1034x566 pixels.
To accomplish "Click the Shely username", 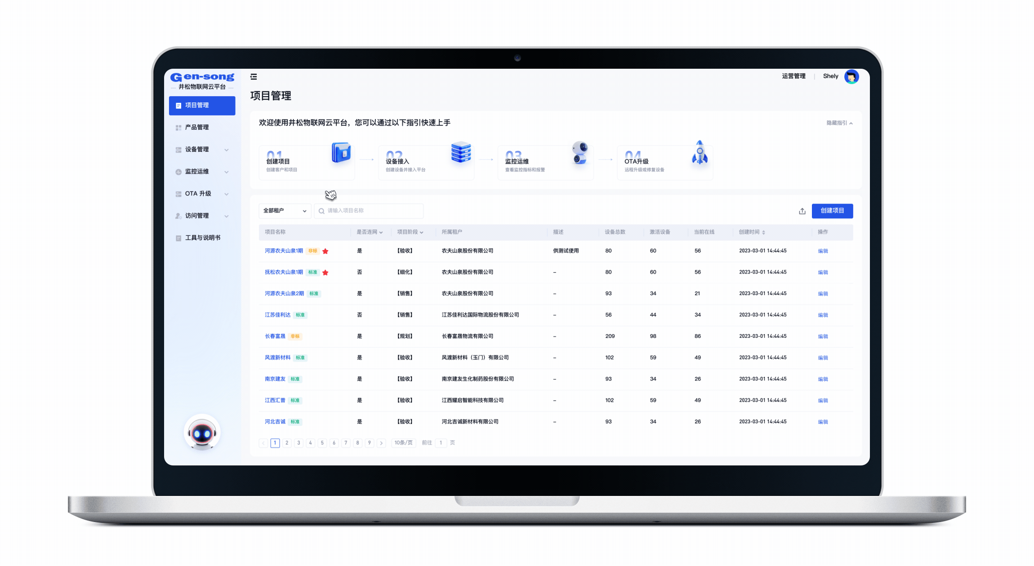I will coord(830,76).
